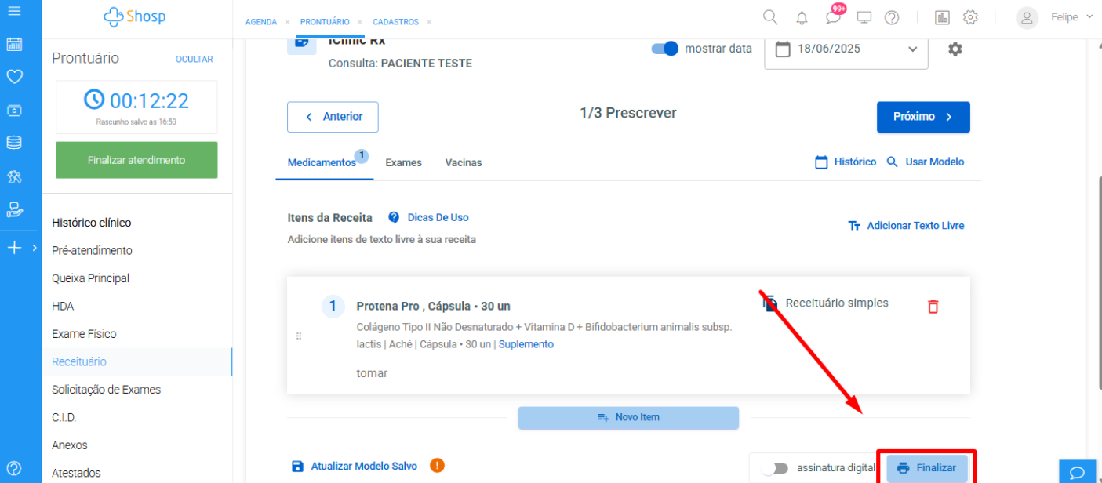Click the help question mark in top bar
This screenshot has height=483, width=1102.
(x=892, y=17)
